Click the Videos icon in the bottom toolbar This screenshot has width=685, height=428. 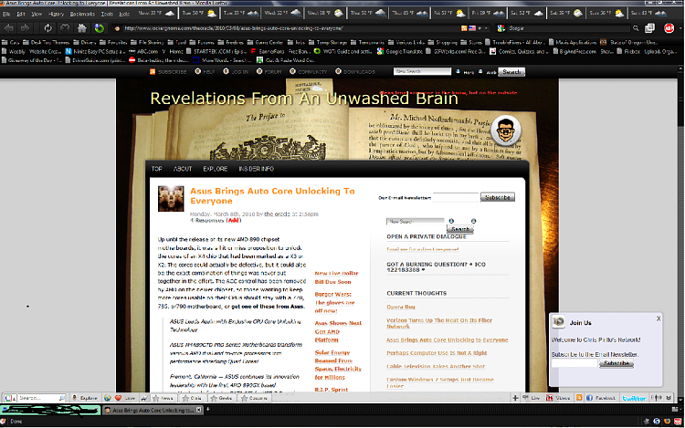(x=550, y=398)
